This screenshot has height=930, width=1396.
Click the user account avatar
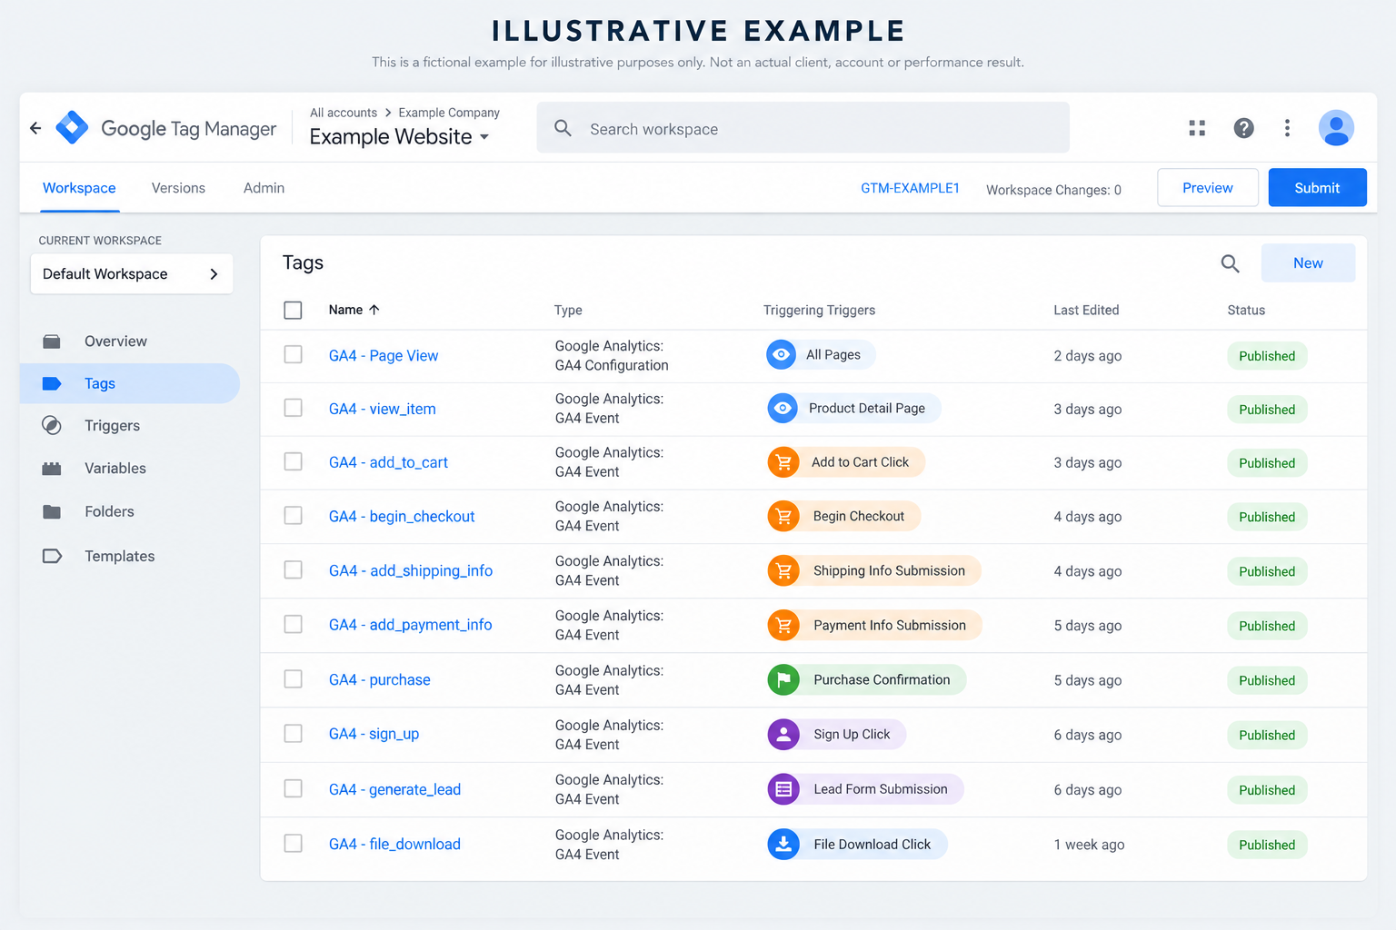[1336, 128]
